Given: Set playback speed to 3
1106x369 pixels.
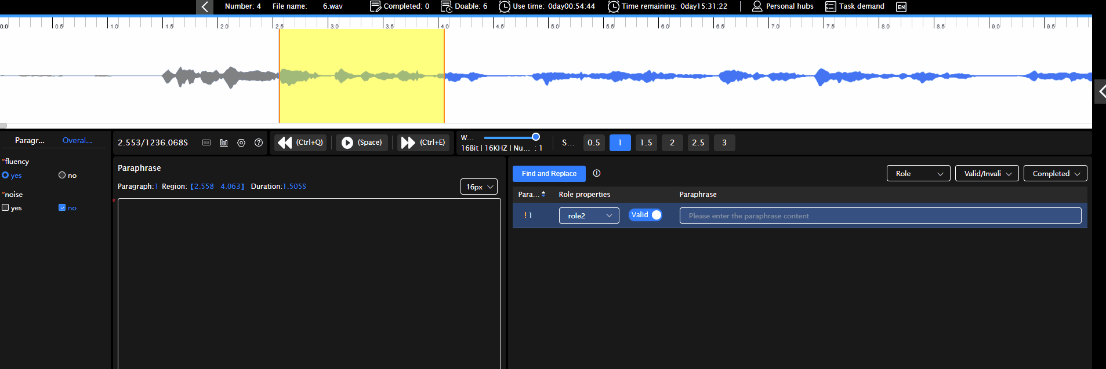Looking at the screenshot, I should [x=724, y=143].
